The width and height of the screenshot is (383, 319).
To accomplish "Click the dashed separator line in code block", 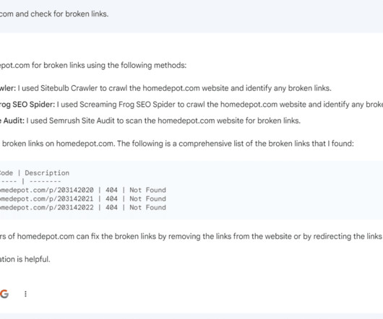I will click(30, 181).
